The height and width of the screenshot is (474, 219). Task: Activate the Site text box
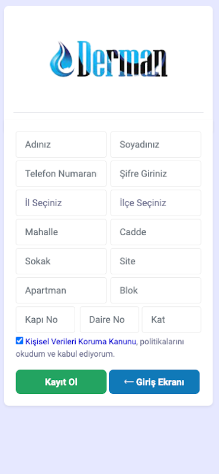click(x=156, y=261)
